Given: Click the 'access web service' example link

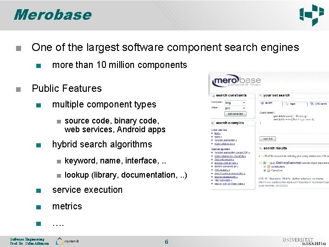Looking at the screenshot, I should click(x=226, y=163).
